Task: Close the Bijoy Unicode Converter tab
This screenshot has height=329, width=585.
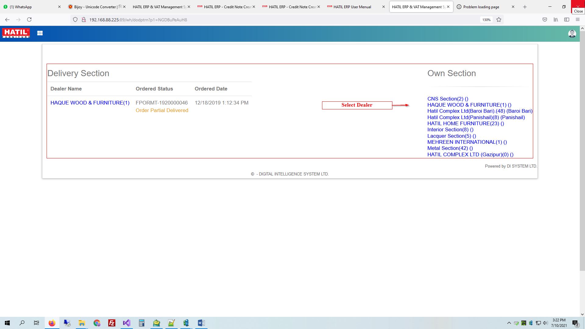Action: (x=124, y=7)
